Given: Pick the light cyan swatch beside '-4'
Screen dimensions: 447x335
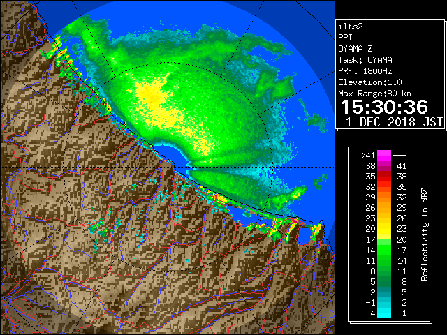Looking at the screenshot, I should click(384, 313).
